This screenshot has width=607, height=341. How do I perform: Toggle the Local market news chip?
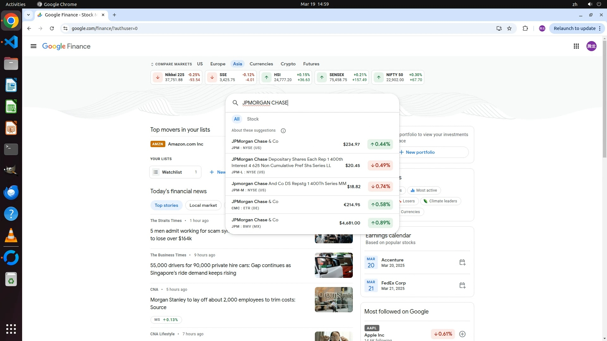click(x=203, y=205)
